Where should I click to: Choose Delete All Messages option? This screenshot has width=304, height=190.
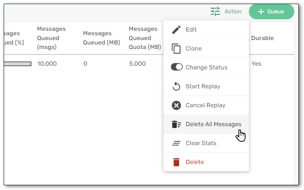click(206, 124)
